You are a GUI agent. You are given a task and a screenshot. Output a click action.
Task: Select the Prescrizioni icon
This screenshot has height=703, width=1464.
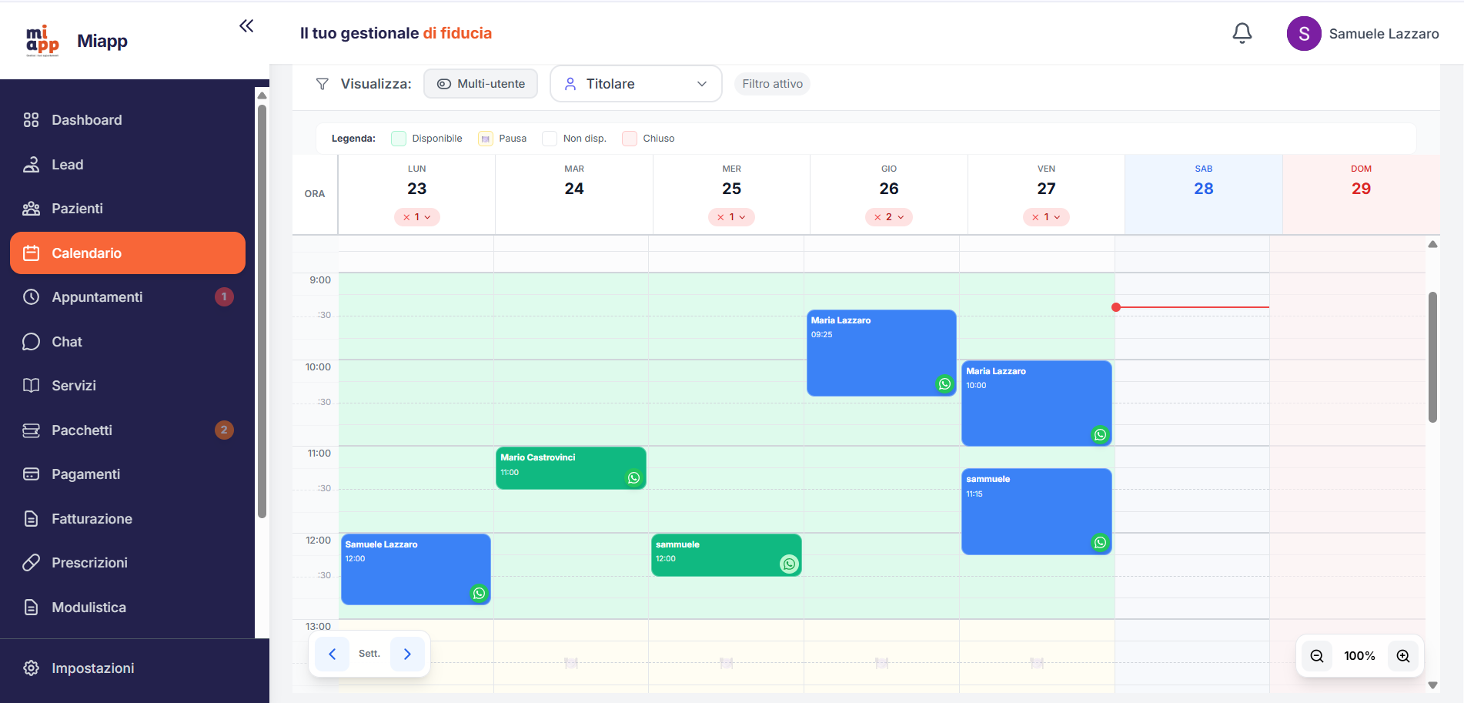point(31,562)
